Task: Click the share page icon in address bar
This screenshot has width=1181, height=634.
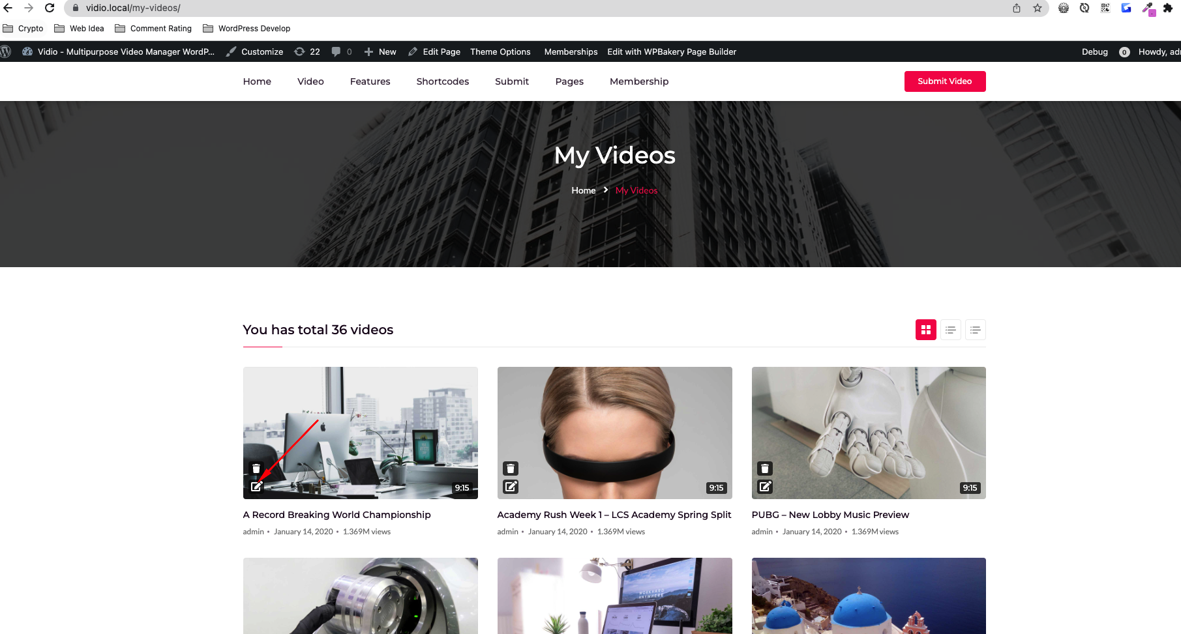Action: (x=1017, y=8)
